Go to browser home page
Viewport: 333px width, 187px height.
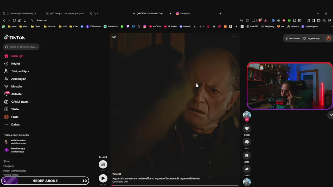click(x=20, y=21)
